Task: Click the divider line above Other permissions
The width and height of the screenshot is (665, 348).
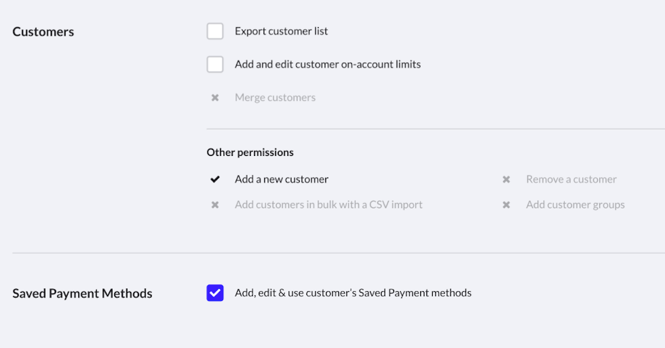Action: [x=435, y=129]
